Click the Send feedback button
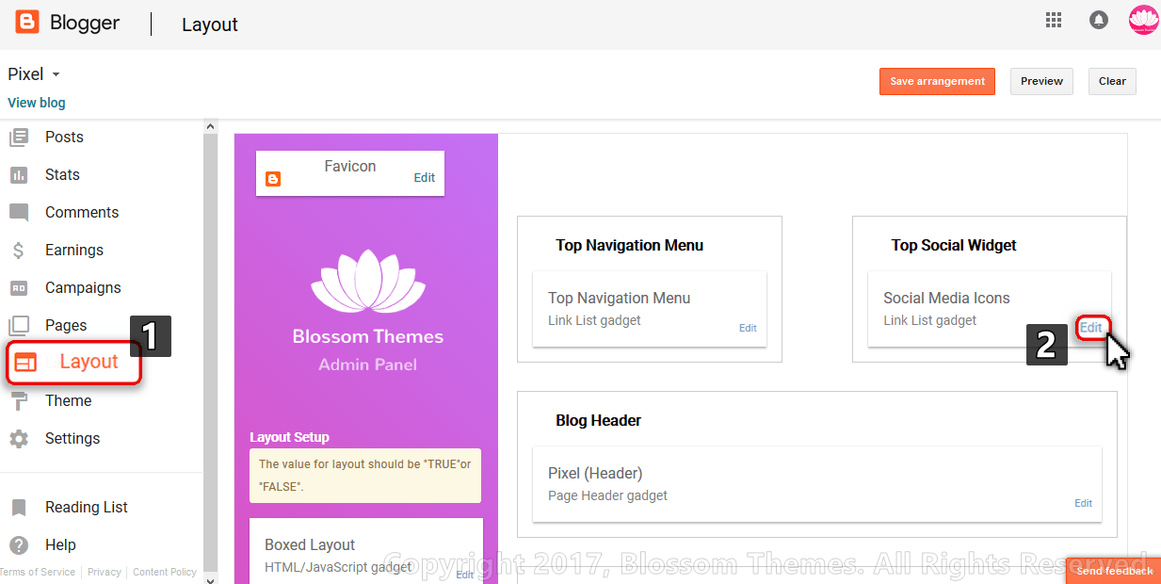The width and height of the screenshot is (1161, 584). click(1114, 571)
